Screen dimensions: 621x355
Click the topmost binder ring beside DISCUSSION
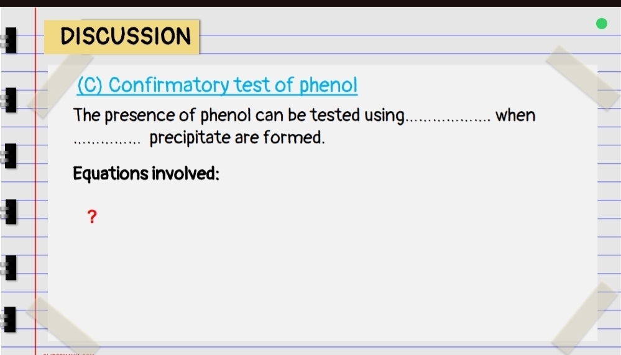pyautogui.click(x=11, y=40)
